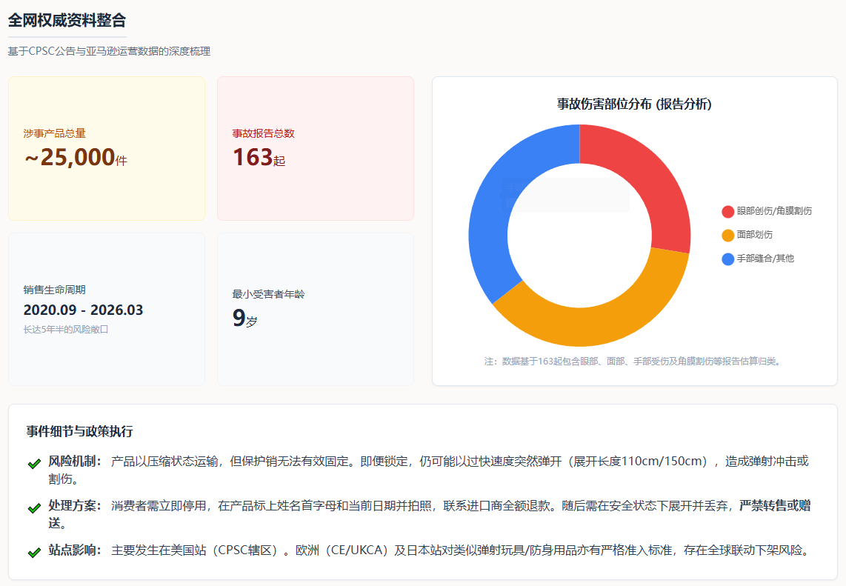Click the 最小受害者年龄 card
The height and width of the screenshot is (586, 846).
[315, 309]
